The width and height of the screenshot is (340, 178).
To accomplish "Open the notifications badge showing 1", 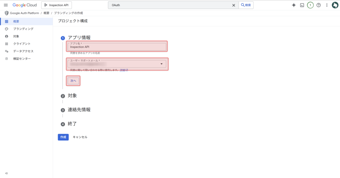I will tap(310, 5).
